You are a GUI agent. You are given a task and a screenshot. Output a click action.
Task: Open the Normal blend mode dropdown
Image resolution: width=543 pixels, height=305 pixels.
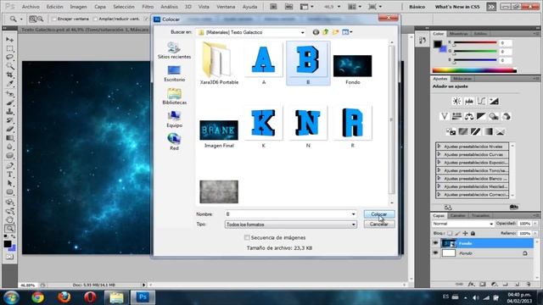[463, 224]
